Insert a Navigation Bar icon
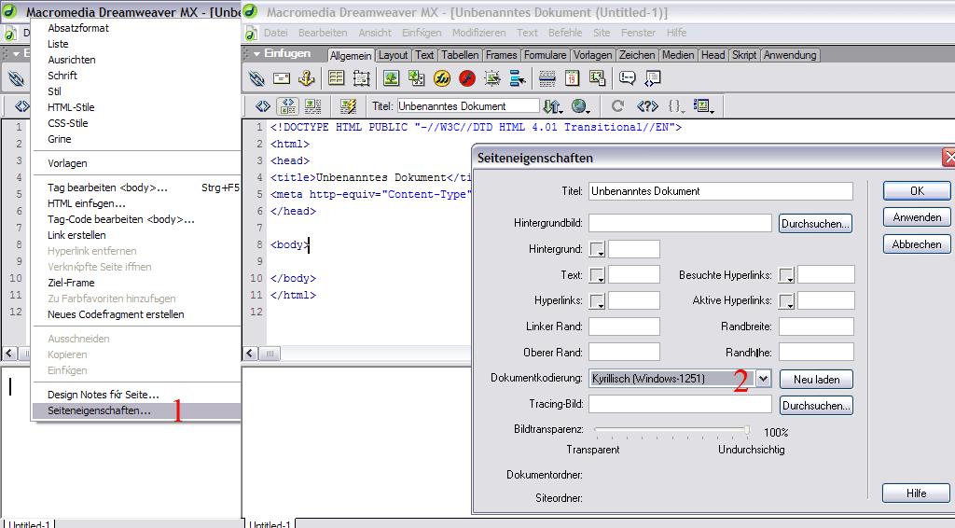The height and width of the screenshot is (528, 955). coord(517,78)
